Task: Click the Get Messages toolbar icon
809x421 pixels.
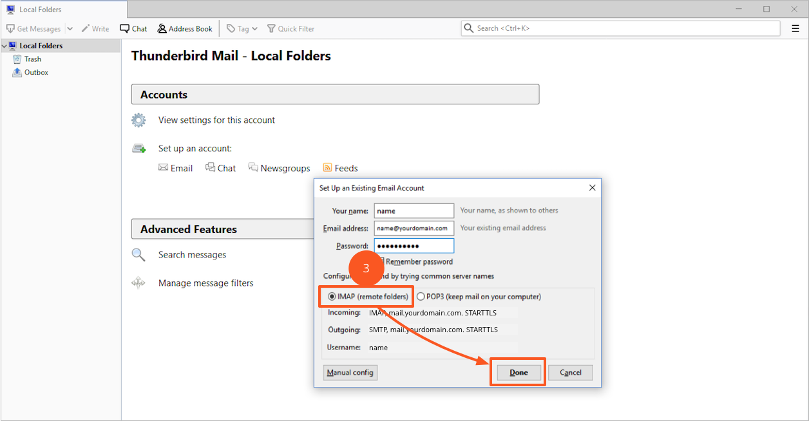Action: click(x=10, y=29)
